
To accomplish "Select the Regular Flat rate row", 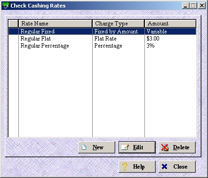I will click(102, 39).
